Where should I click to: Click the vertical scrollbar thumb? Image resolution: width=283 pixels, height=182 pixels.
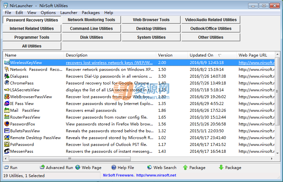pyautogui.click(x=277, y=91)
